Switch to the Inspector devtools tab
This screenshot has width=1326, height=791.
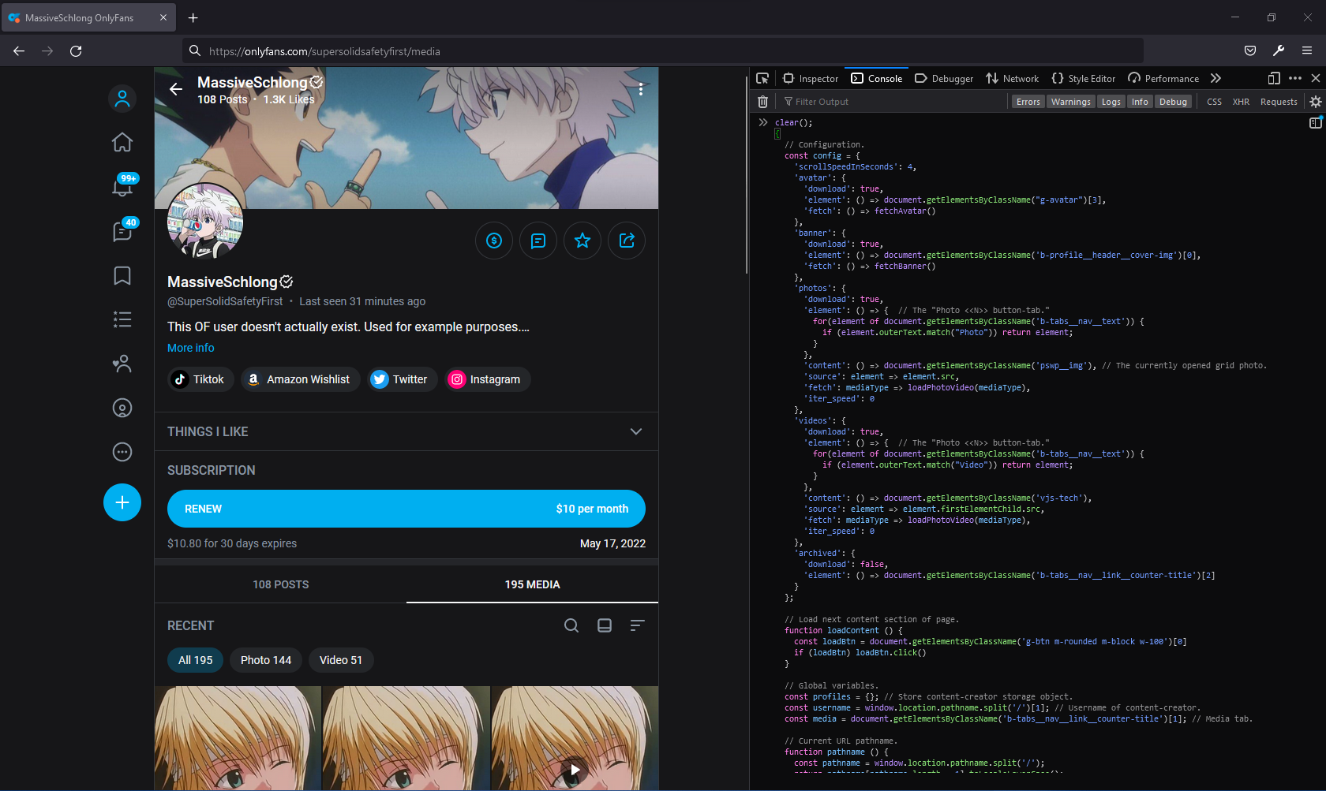[811, 78]
